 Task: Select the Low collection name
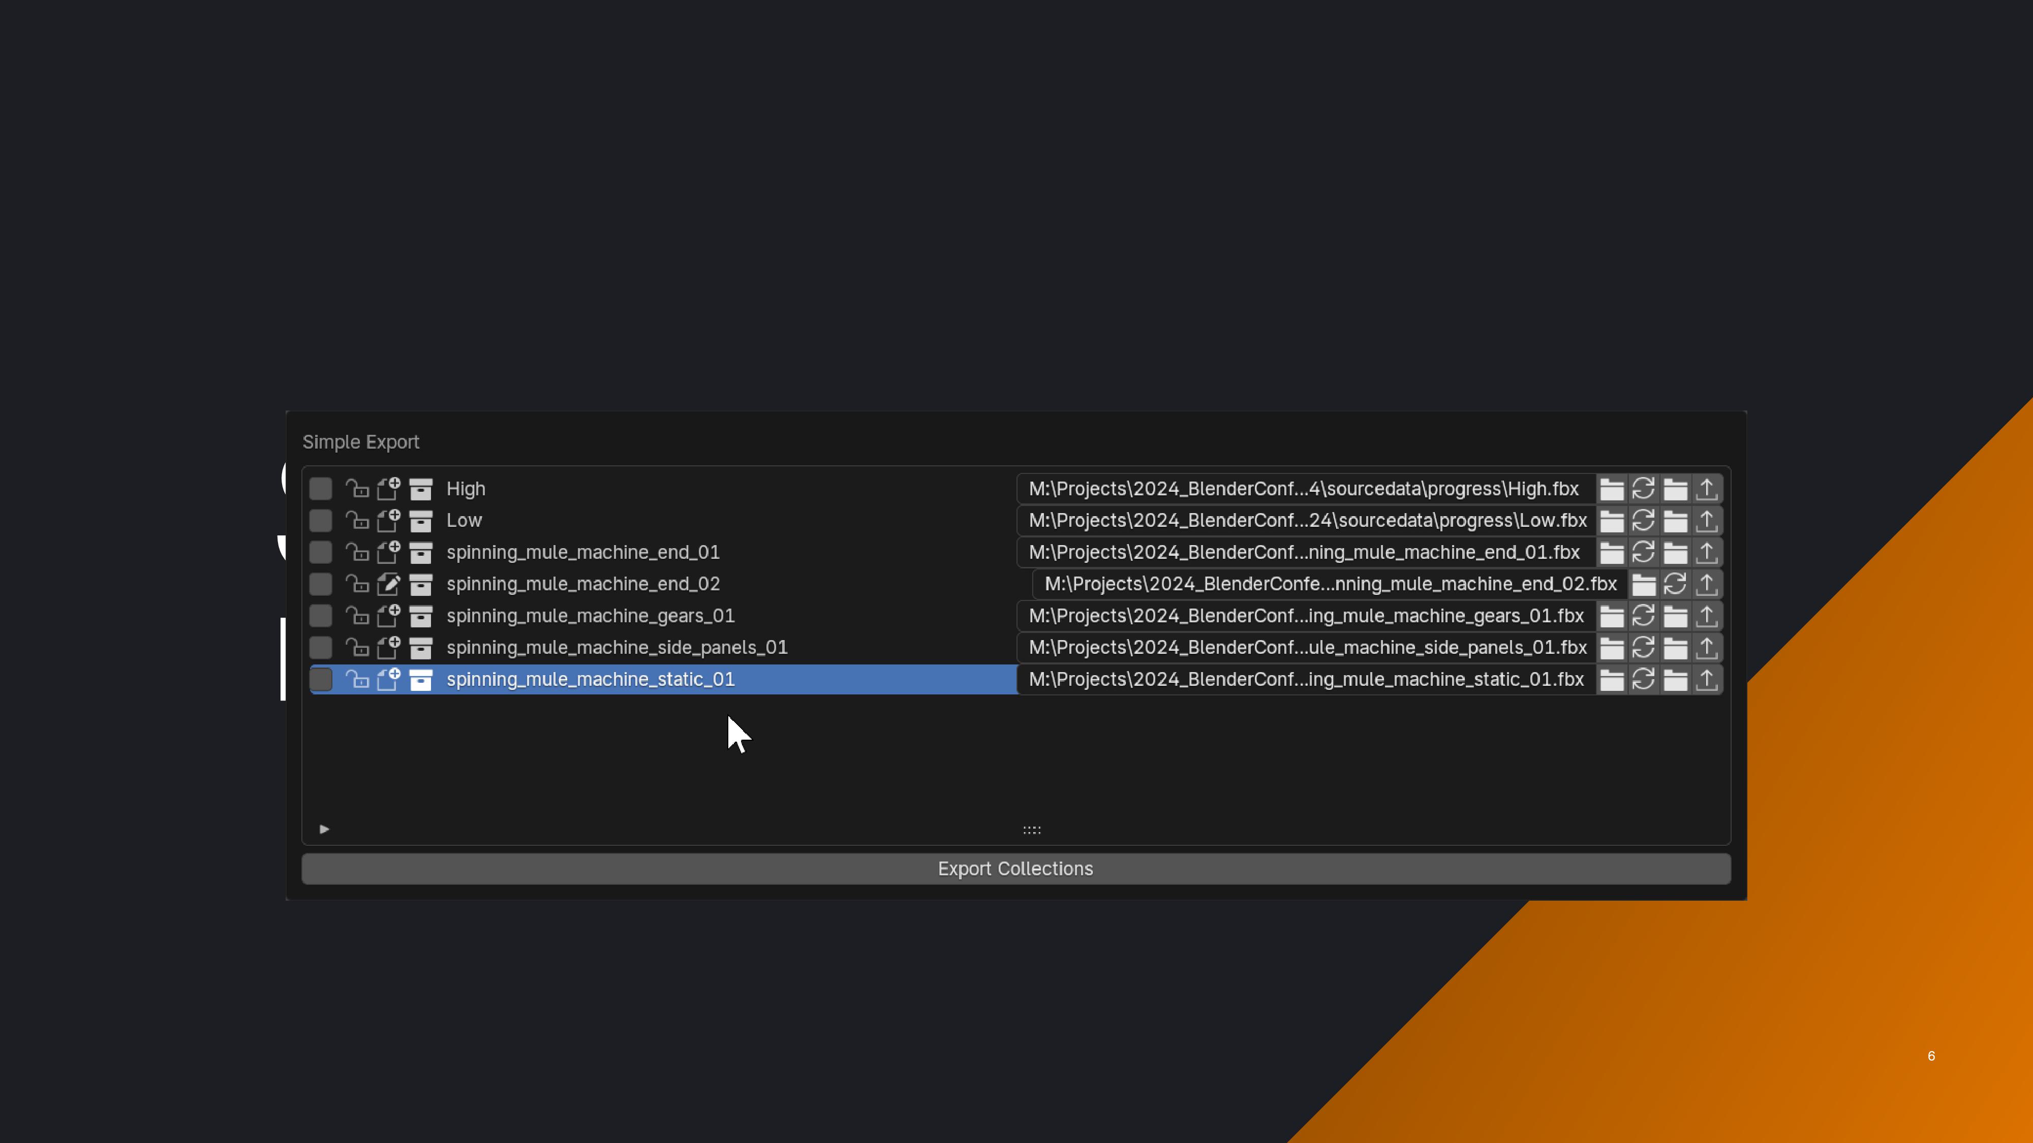click(x=464, y=521)
